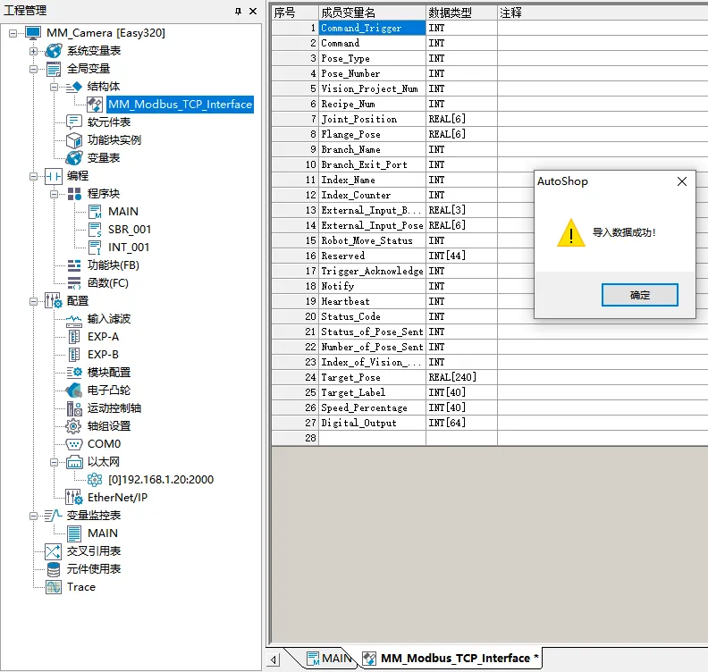
Task: Select the Heartbeat variable cell
Action: (x=372, y=301)
